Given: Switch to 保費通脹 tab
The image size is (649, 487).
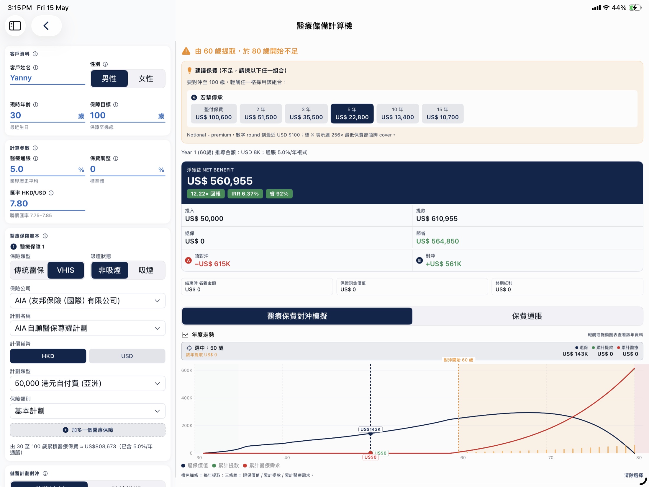Looking at the screenshot, I should (527, 316).
